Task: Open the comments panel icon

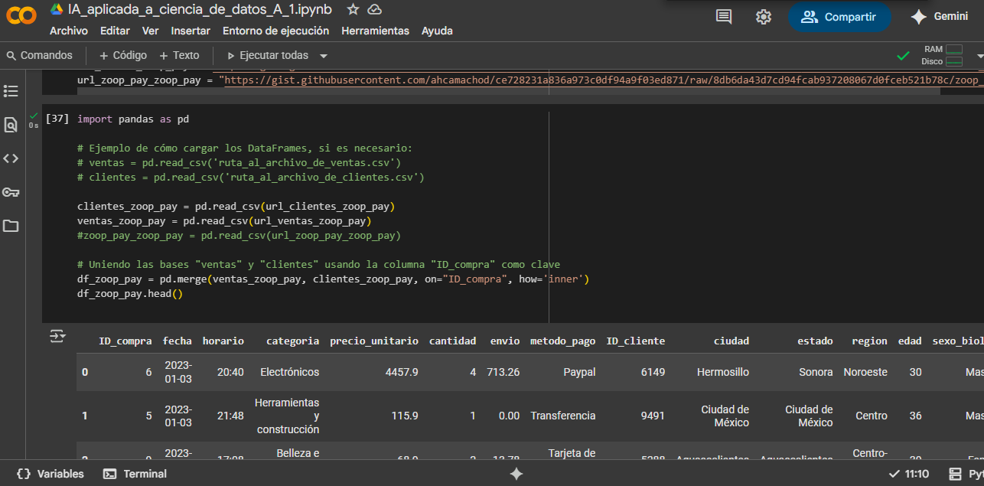Action: click(724, 17)
